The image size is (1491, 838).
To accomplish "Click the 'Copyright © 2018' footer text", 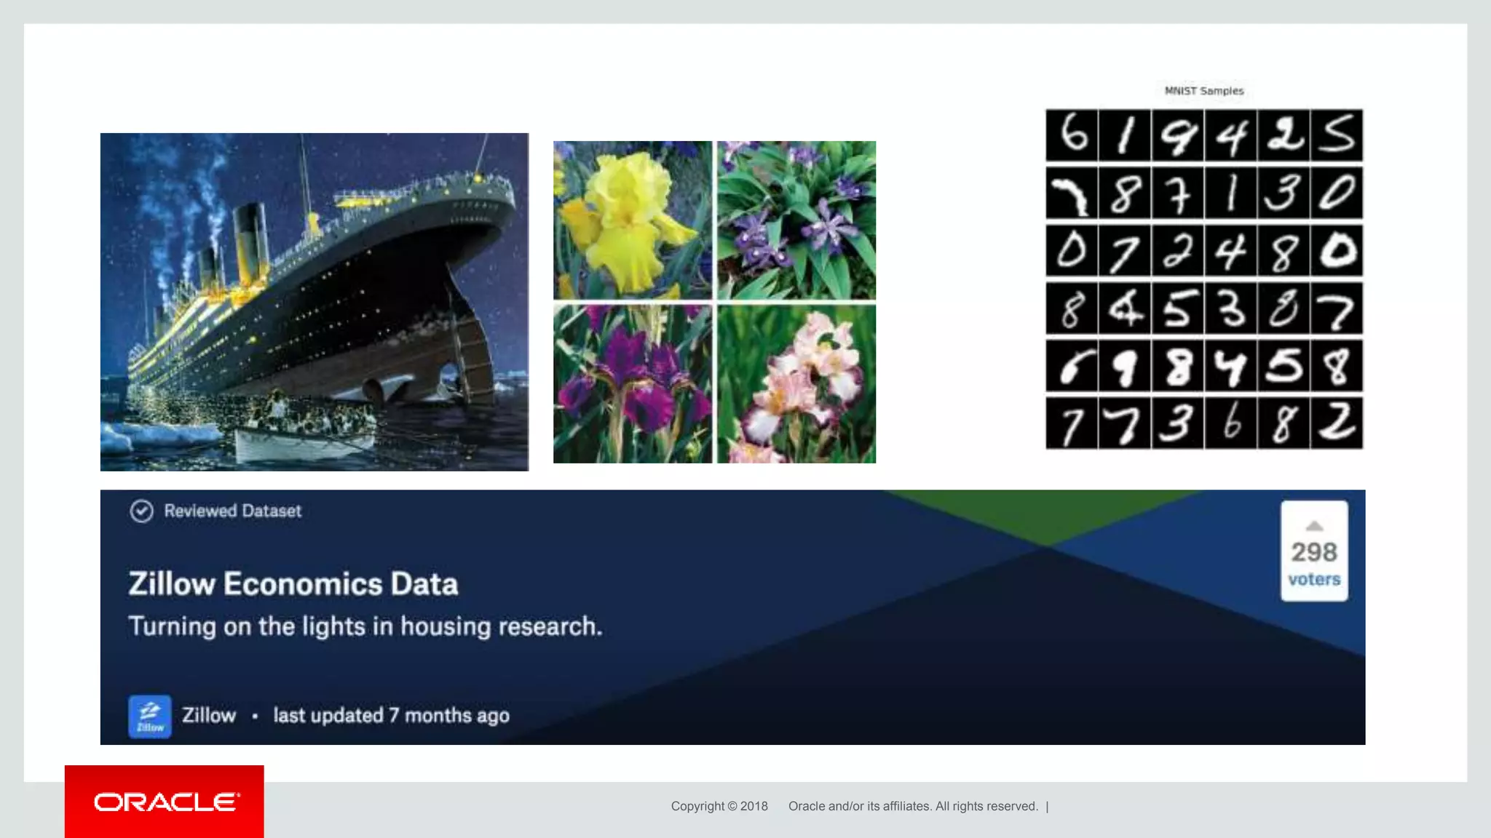I will (x=719, y=806).
